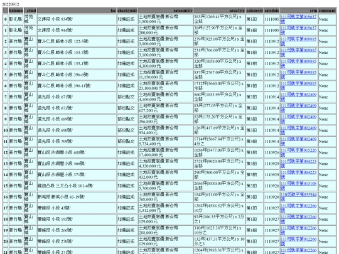Click 部份點交 cell in row 9
339x254 pixels.
point(127,119)
